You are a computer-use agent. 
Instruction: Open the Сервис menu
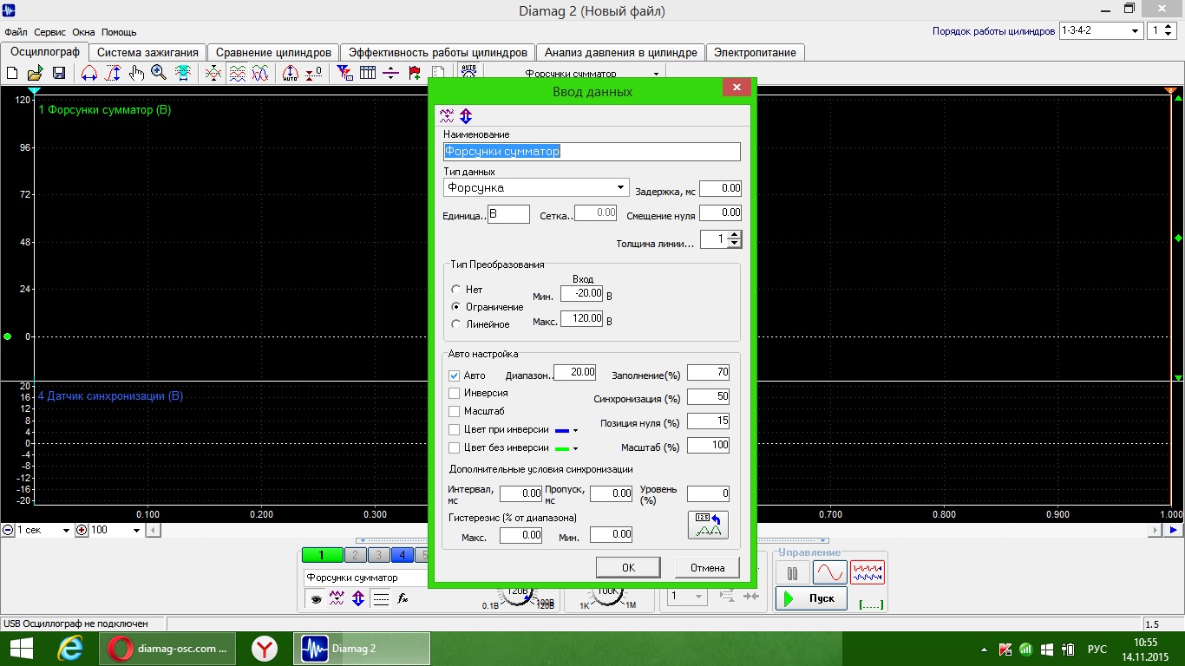49,32
